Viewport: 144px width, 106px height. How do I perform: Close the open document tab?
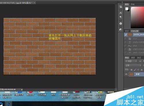click(x=34, y=3)
